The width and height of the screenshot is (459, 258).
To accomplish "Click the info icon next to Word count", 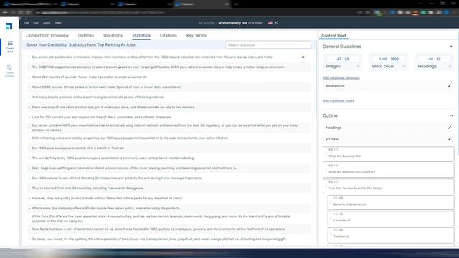I will pos(404,67).
